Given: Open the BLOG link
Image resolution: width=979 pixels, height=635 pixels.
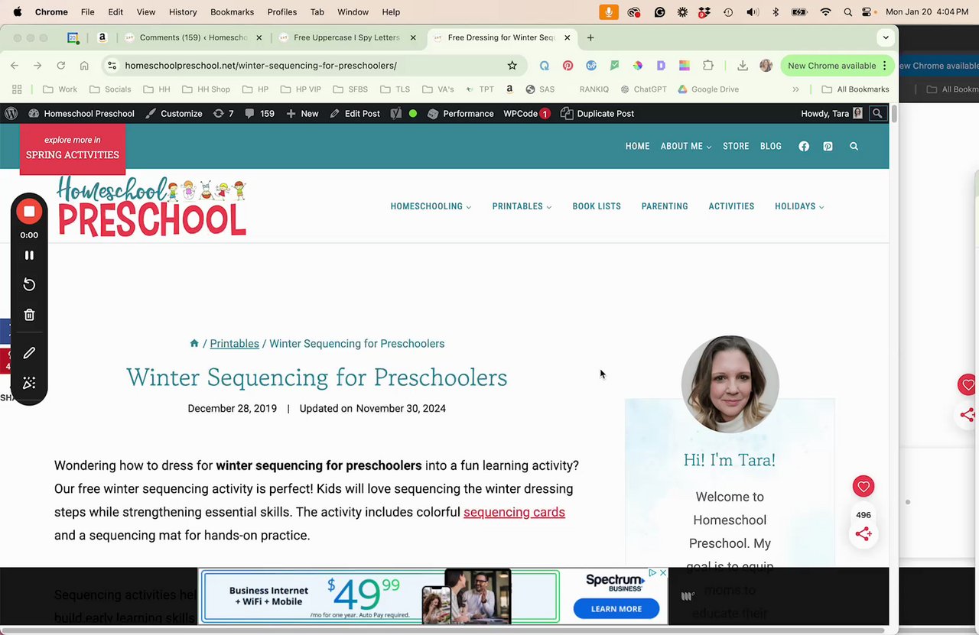Looking at the screenshot, I should (771, 146).
